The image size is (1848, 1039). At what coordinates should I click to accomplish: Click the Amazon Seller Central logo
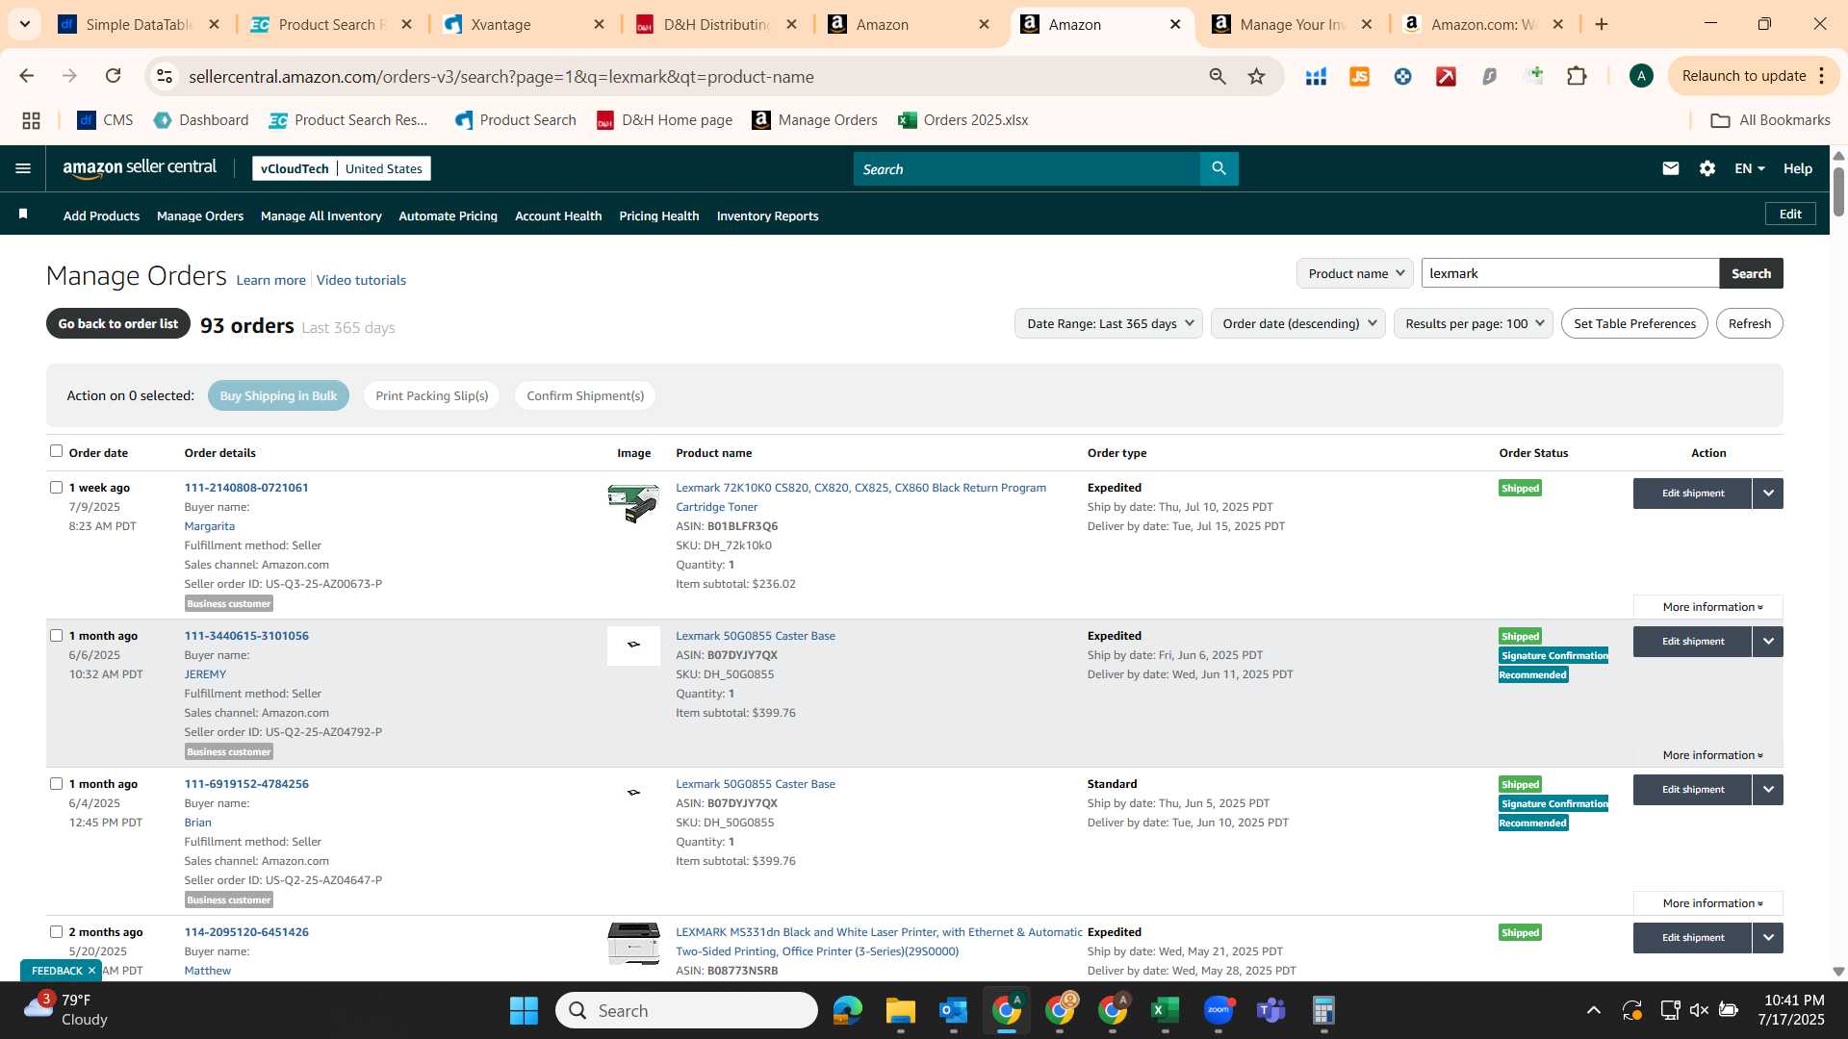[x=141, y=168]
